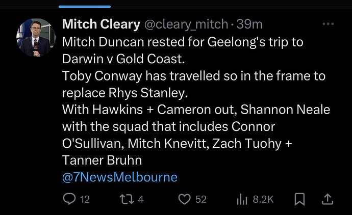
Task: Click the 'Tanner Bruhn' line of the tweet
Action: (x=102, y=160)
